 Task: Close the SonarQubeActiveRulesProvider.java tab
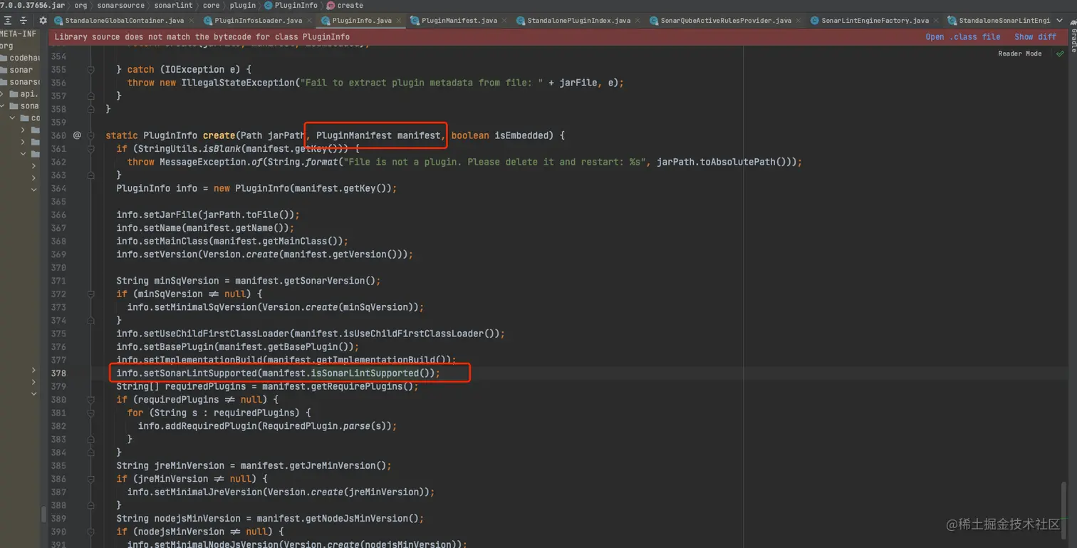click(799, 21)
